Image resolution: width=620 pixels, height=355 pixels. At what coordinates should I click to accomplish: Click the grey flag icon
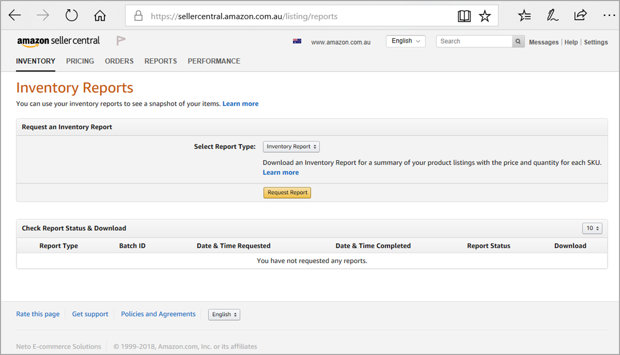pos(121,41)
